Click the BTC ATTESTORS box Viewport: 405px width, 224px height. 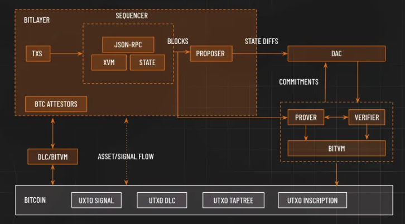(x=56, y=104)
